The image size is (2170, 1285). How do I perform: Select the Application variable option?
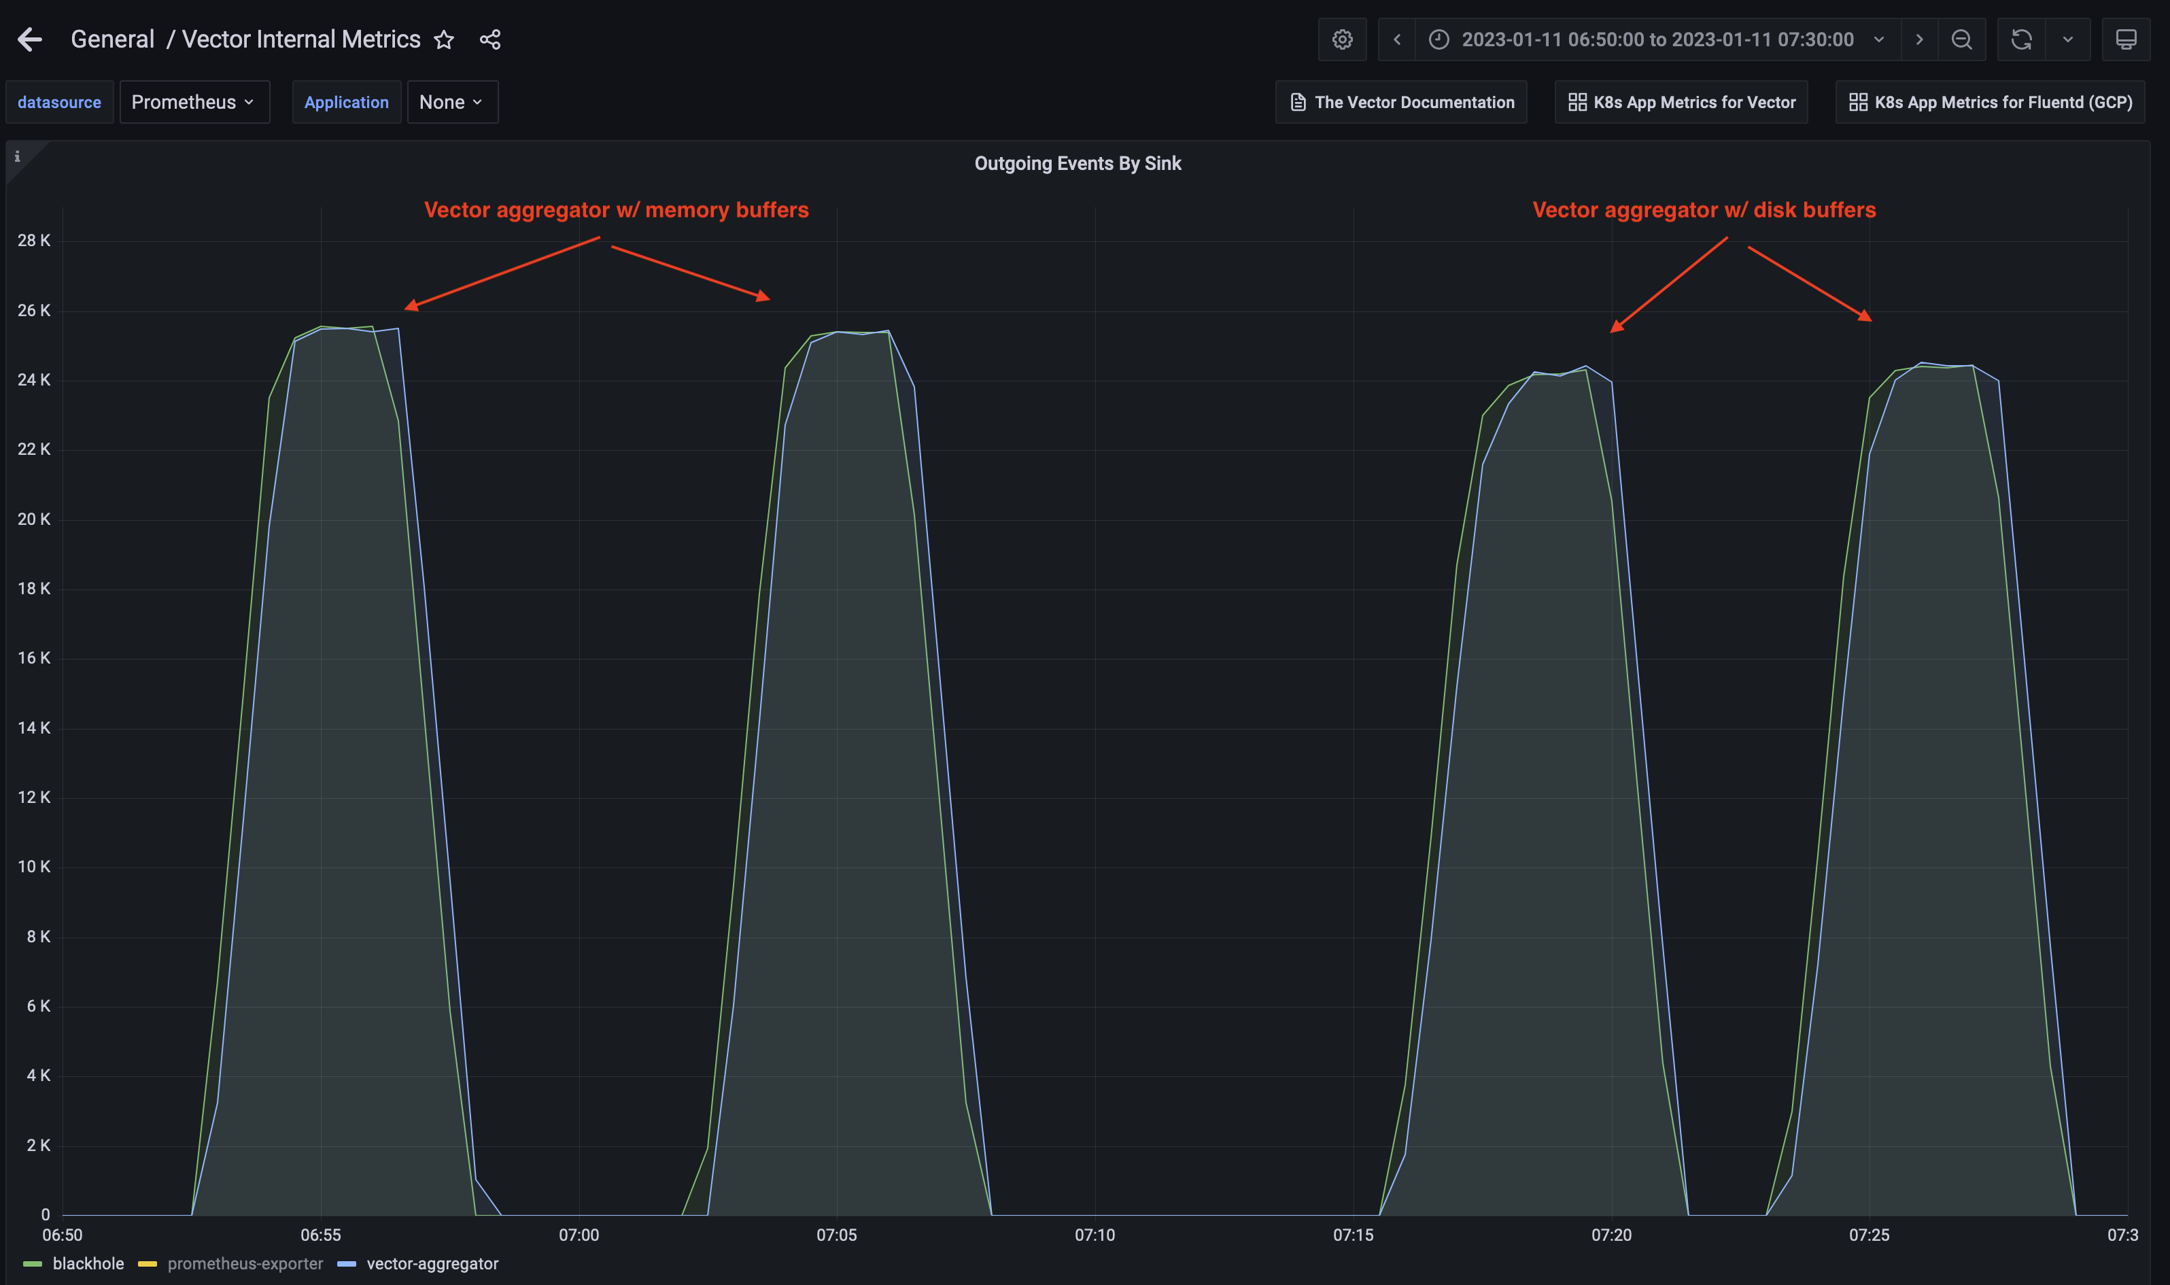click(346, 101)
